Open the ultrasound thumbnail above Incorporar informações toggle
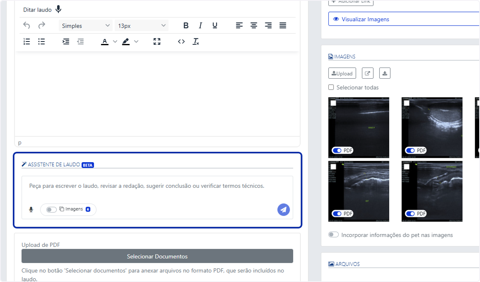This screenshot has width=480, height=282. pos(359,191)
